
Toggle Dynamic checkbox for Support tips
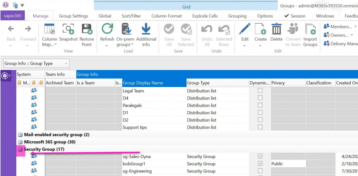(260, 127)
